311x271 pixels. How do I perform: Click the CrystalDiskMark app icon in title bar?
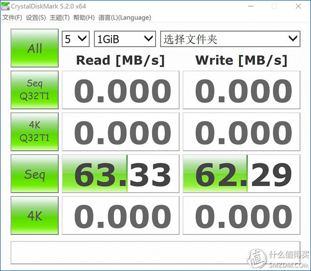tap(5, 6)
